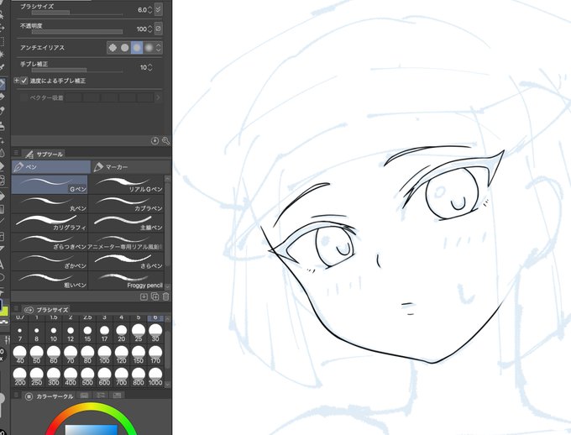Set anti-aliasing to weak

[125, 47]
